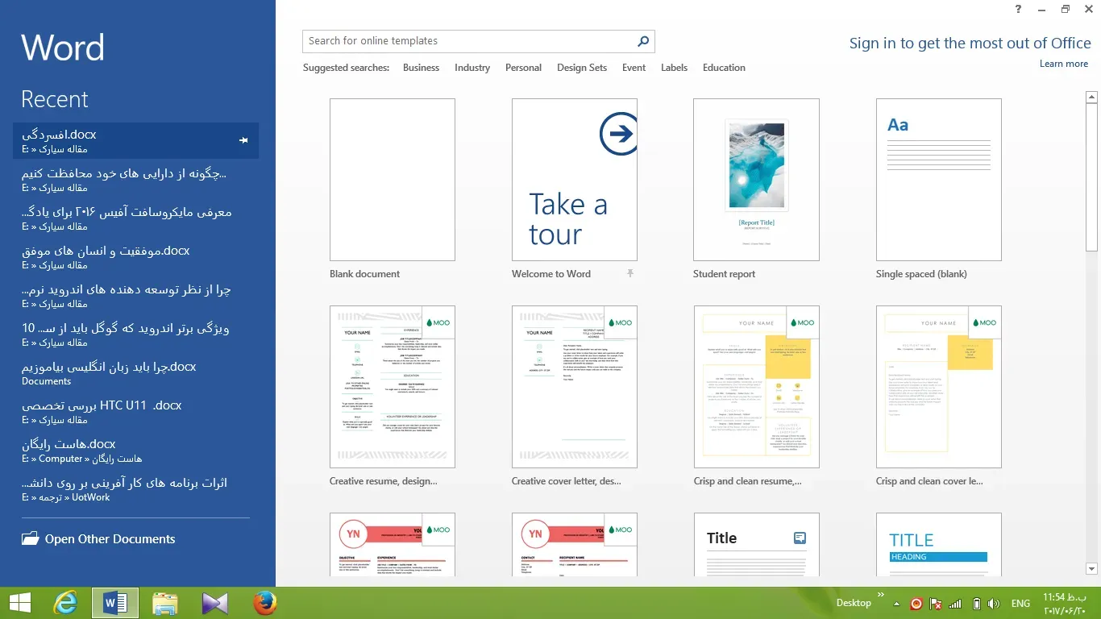Open recent file موفقیت و انسان های موفق.docx
The width and height of the screenshot is (1101, 619).
point(135,257)
